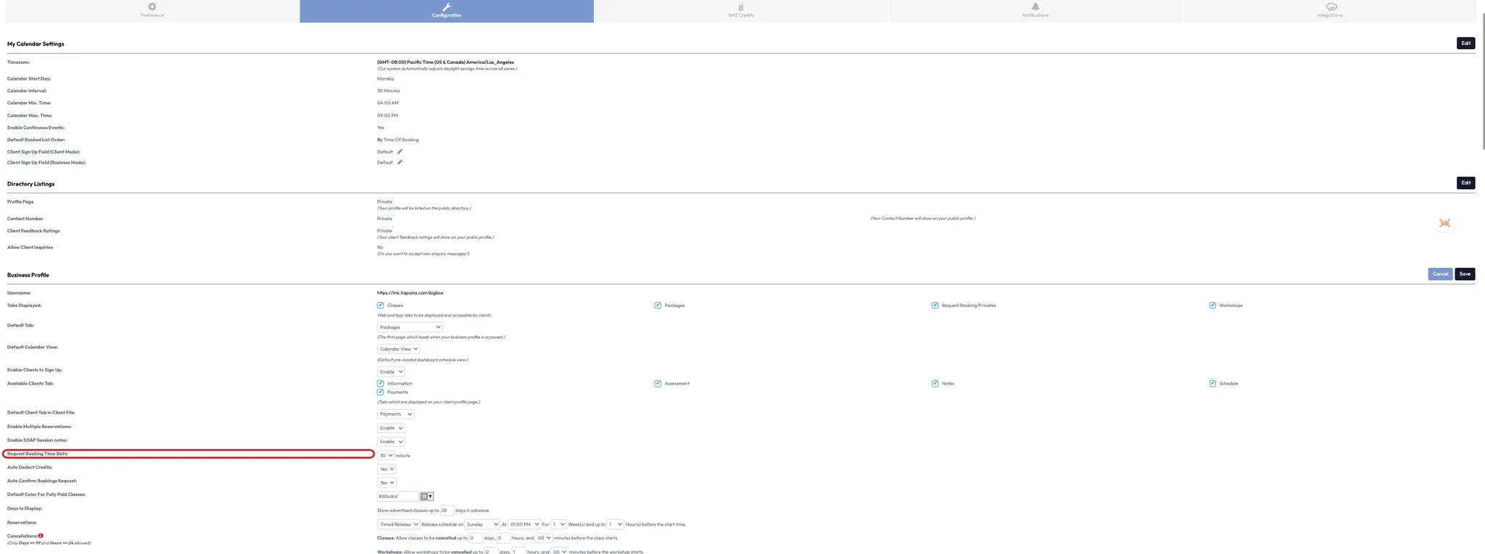Open the Integrations cloud icon tab
This screenshot has height=554, width=1485.
[1331, 7]
